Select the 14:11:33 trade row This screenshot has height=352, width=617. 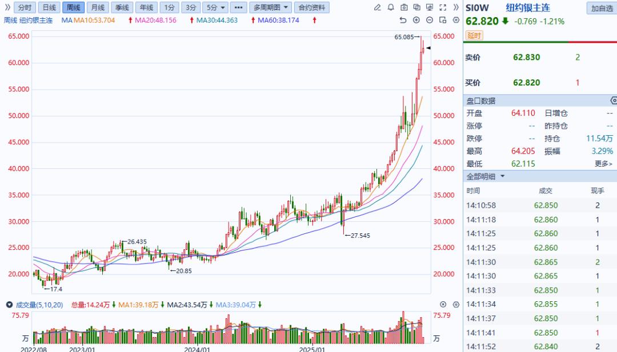540,290
